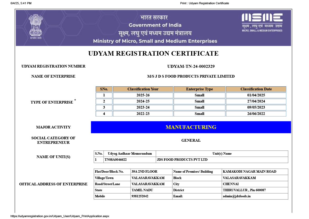The height and width of the screenshot is (219, 309).
Task: Select Udyog Aadhaar Memorandum number TN08A0046622
Action: (x=116, y=160)
